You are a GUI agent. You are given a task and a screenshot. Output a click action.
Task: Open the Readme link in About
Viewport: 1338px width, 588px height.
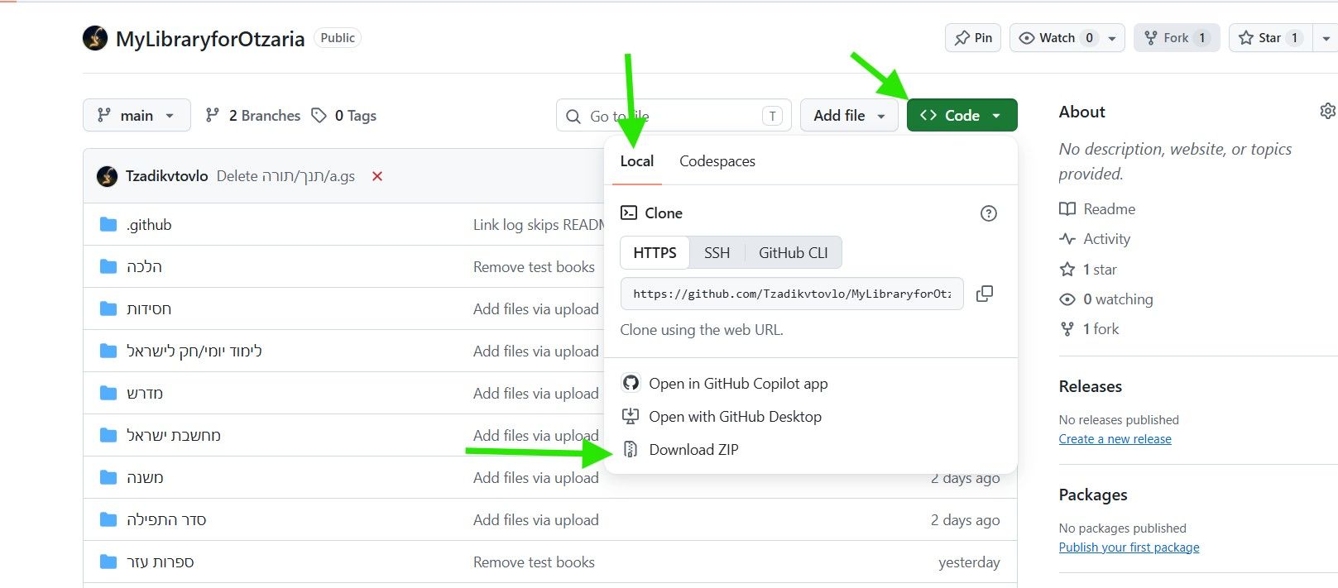[x=1098, y=209]
